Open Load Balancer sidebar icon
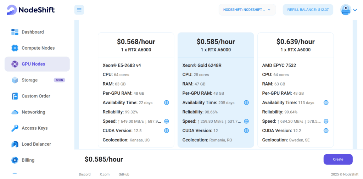This screenshot has width=363, height=179. pos(15,144)
